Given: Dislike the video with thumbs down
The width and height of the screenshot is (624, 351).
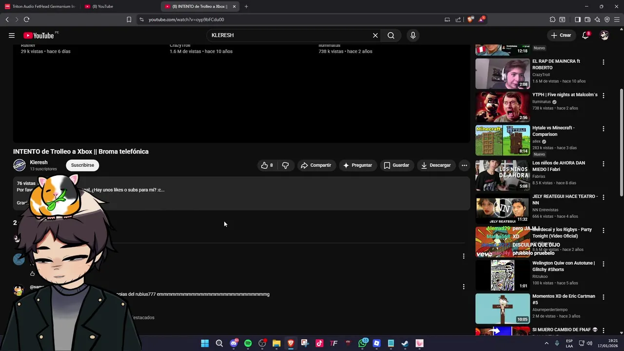Looking at the screenshot, I should 286,165.
